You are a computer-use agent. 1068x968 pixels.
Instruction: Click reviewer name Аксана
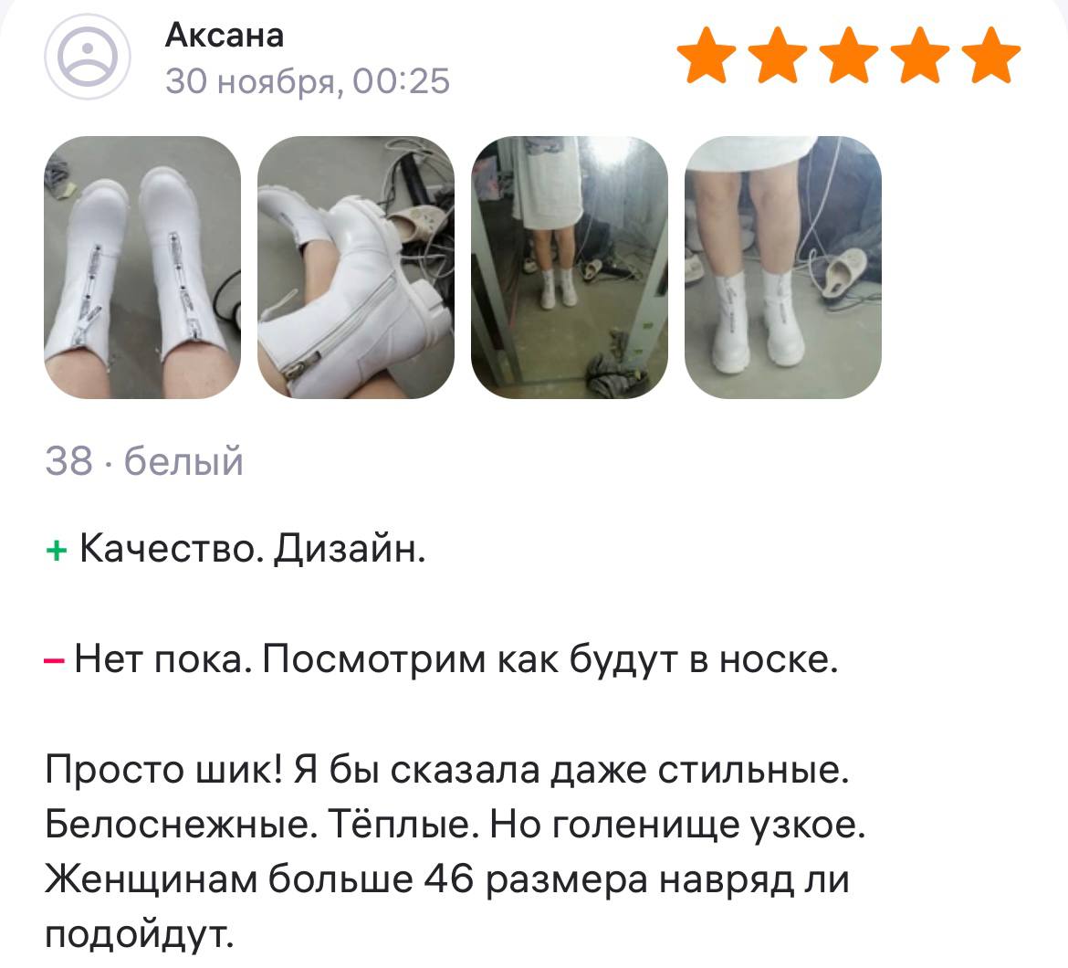pos(224,35)
